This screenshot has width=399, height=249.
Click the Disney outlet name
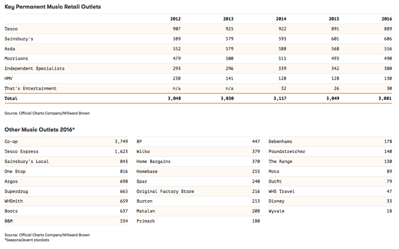[x=277, y=201]
